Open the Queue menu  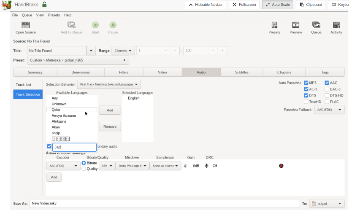click(x=27, y=15)
